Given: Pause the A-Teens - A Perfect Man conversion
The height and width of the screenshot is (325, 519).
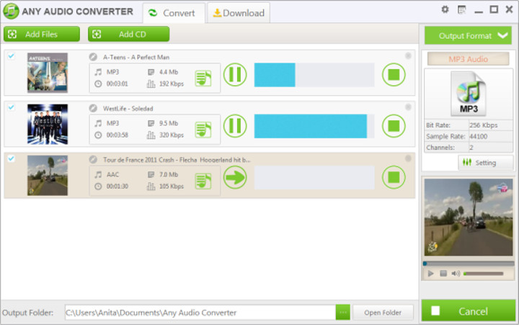Looking at the screenshot, I should (235, 75).
